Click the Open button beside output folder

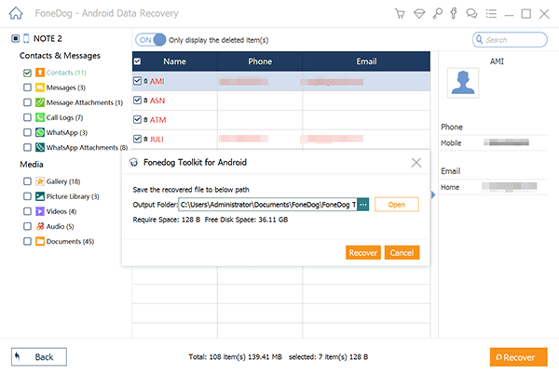pos(397,205)
